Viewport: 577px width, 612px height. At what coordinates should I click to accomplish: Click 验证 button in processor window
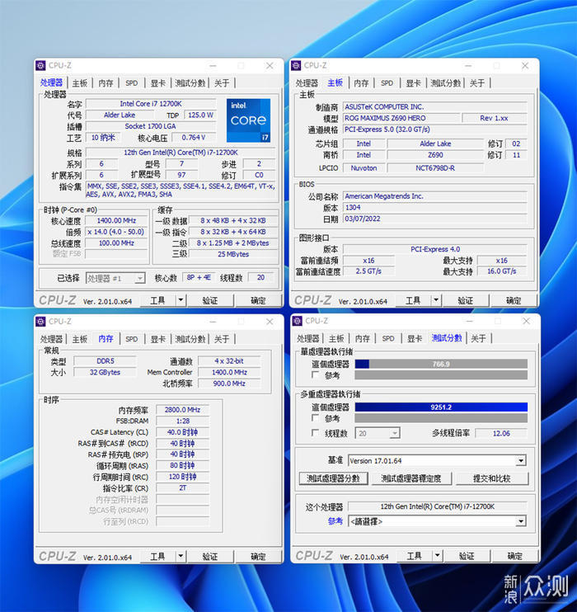[210, 300]
